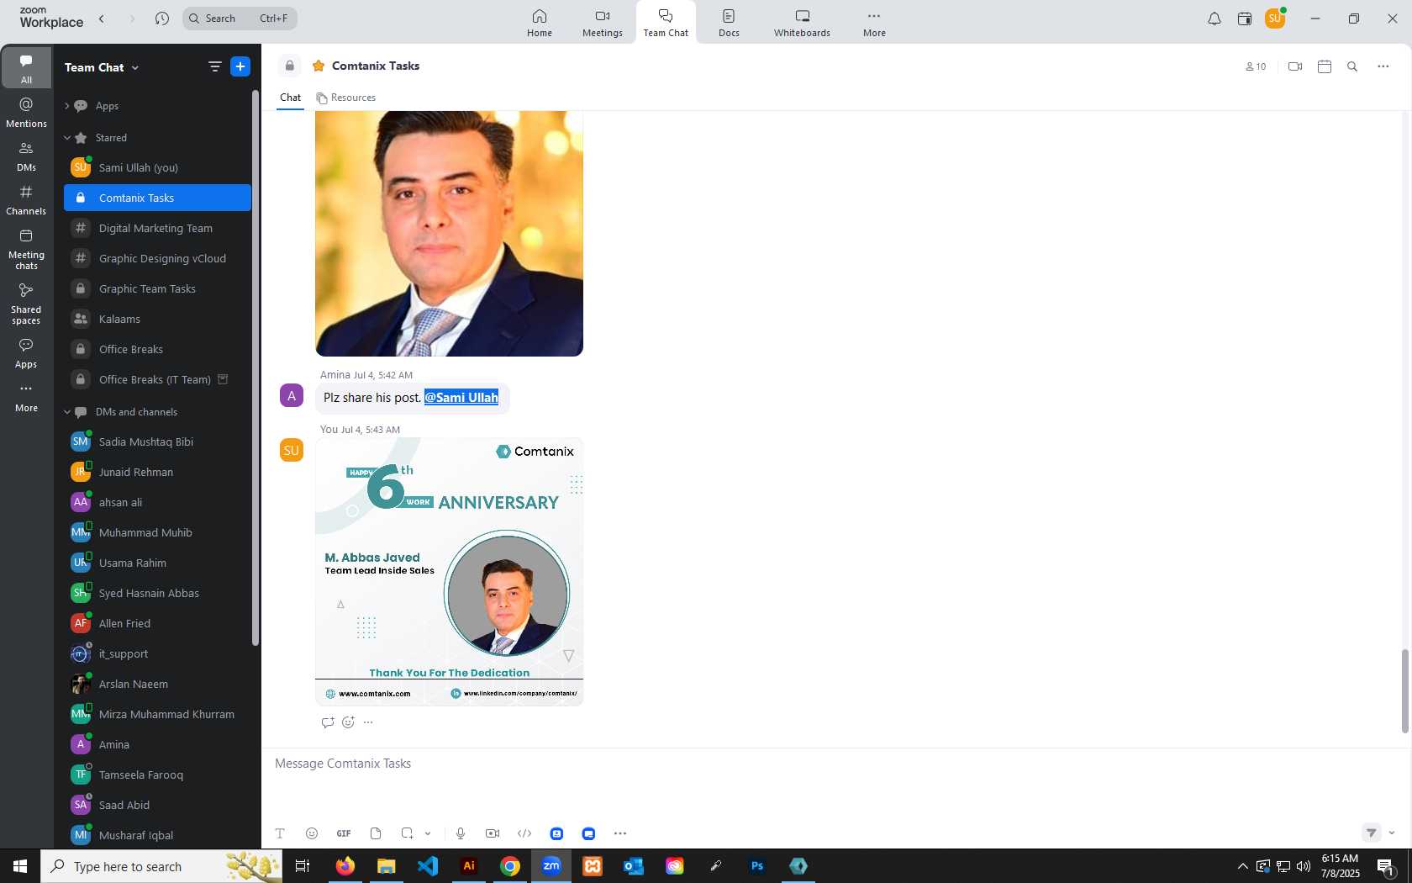Open the portrait photo thumbnail
This screenshot has width=1412, height=883.
pos(449,234)
